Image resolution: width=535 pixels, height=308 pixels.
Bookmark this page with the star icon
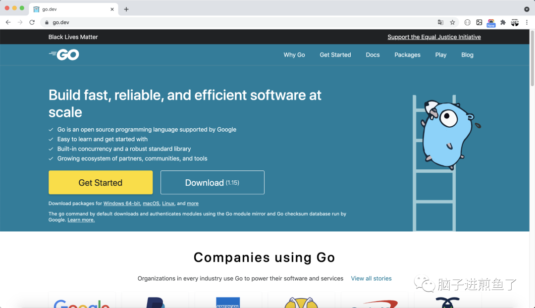click(452, 22)
